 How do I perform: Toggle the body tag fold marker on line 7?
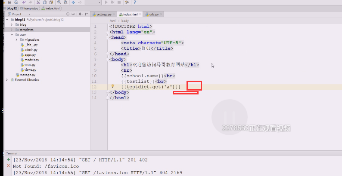click(107, 59)
